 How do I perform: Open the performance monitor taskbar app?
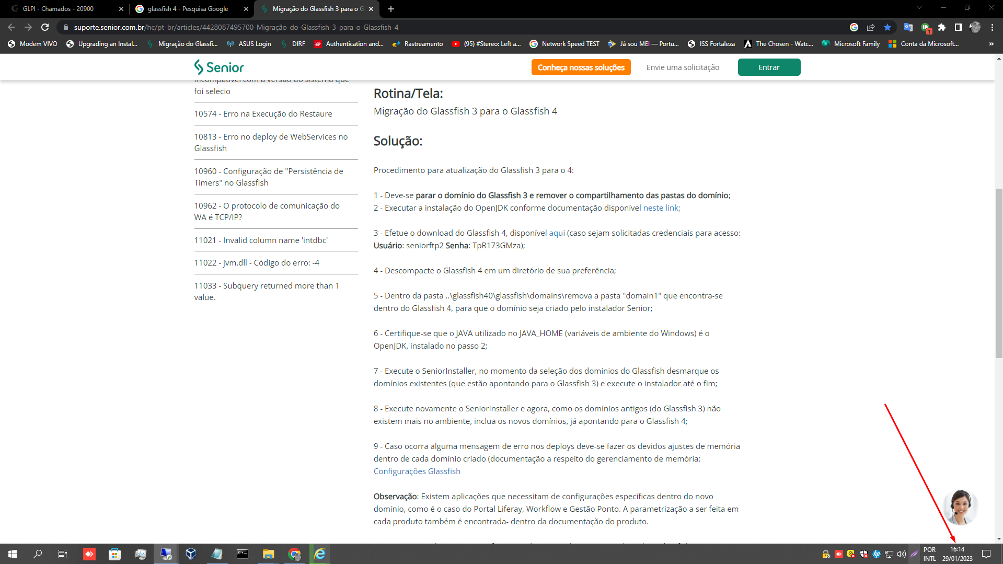[140, 554]
